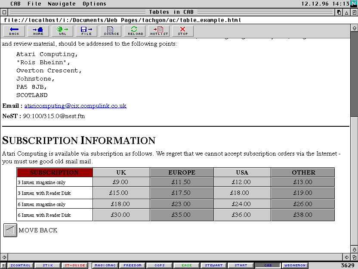Click the vertical scrollbar down arrow
Viewport: 358px width, 269px height.
pyautogui.click(x=354, y=250)
